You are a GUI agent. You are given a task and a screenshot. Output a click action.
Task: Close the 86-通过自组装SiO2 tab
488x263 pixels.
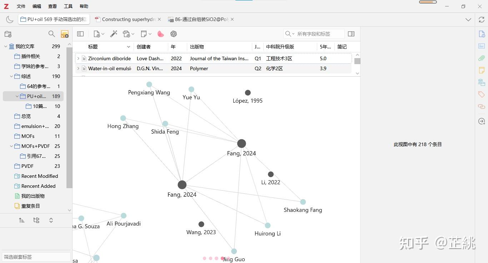232,19
